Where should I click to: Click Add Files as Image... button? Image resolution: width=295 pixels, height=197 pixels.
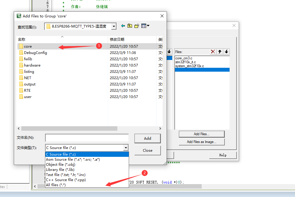pyautogui.click(x=202, y=142)
